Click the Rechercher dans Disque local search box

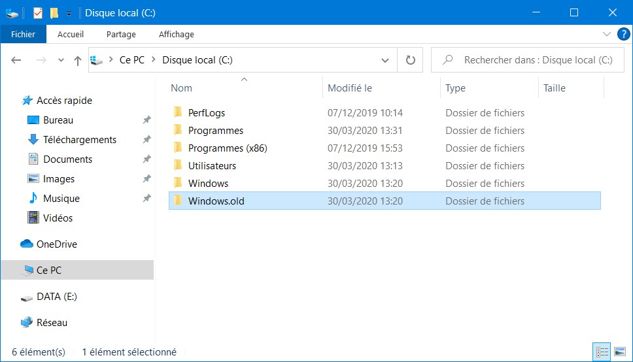point(528,60)
